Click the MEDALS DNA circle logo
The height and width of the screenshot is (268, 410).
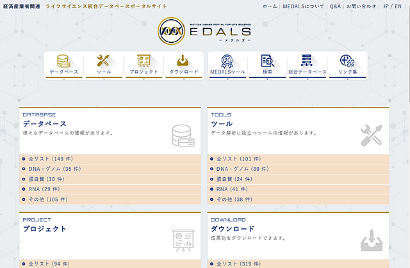pos(172,31)
